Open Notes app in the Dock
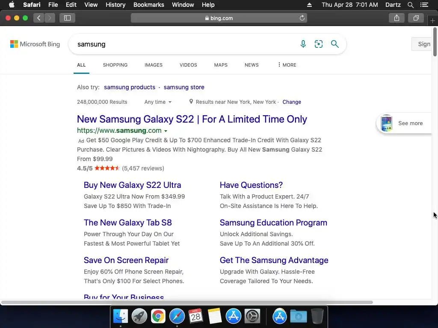This screenshot has width=438, height=328. [x=215, y=316]
